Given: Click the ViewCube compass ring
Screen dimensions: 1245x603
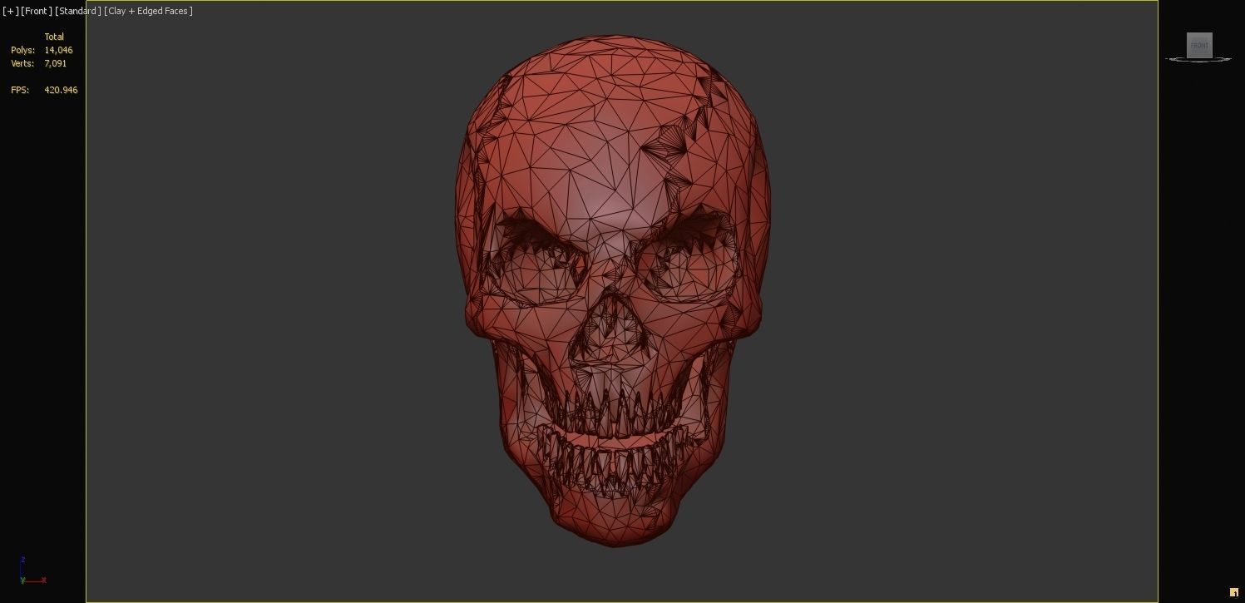Looking at the screenshot, I should click(1198, 59).
